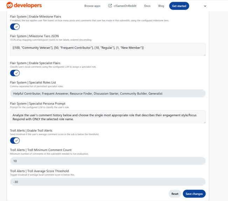Click the 'Comma-separated list of permitted specialist roles' description
The image size is (228, 201).
point(37,86)
